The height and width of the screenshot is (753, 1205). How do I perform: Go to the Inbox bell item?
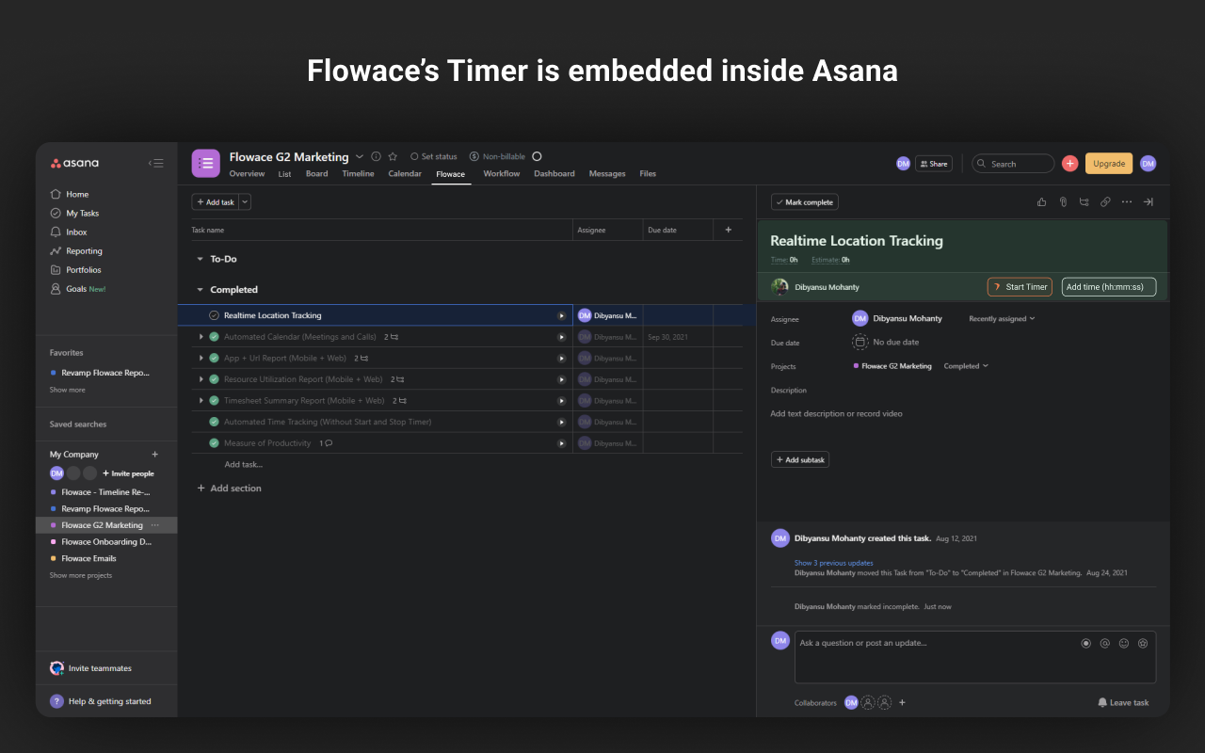point(69,232)
